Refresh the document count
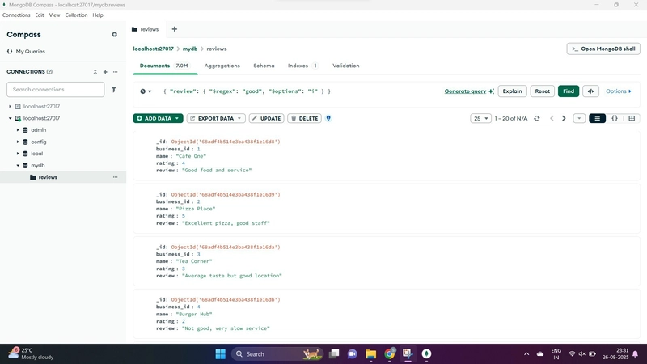 (x=536, y=118)
